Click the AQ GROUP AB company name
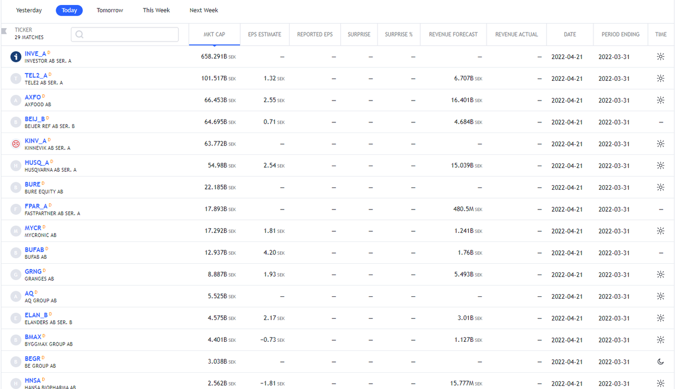The width and height of the screenshot is (675, 389). coord(40,301)
